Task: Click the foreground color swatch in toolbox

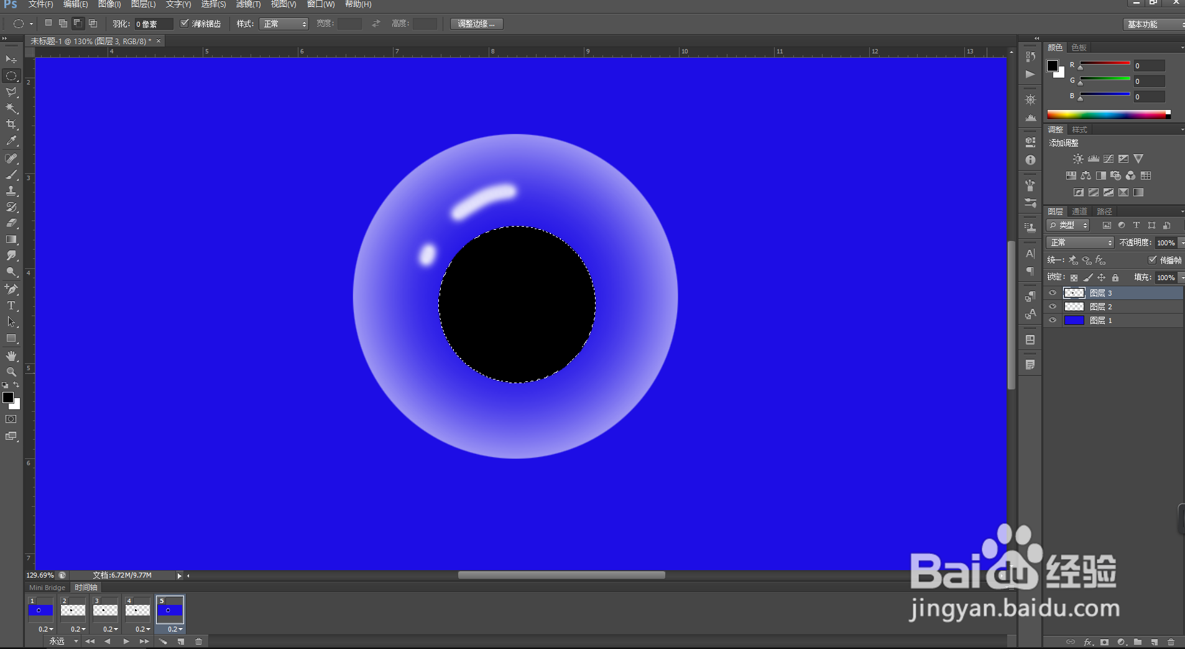Action: click(x=8, y=397)
